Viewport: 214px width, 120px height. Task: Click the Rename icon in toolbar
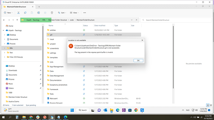point(38,13)
